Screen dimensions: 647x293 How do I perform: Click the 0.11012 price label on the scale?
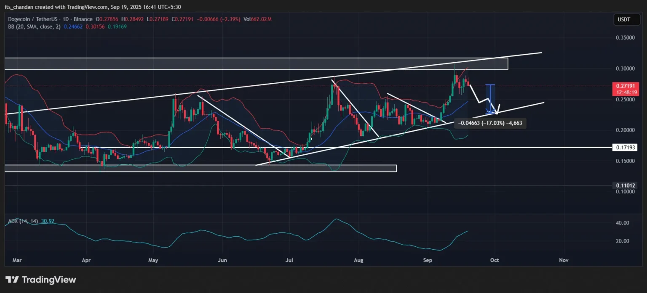[x=626, y=185]
